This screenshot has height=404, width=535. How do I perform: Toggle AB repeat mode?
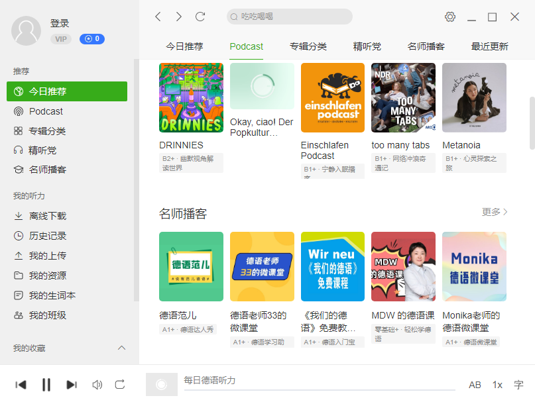[475, 385]
